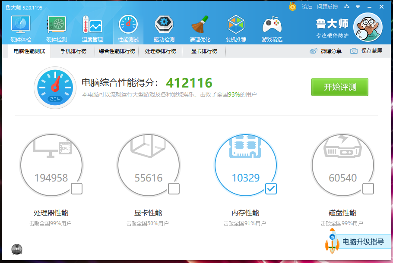This screenshot has height=263, width=393.
Task: Click the green 开始评测 button
Action: coord(339,87)
